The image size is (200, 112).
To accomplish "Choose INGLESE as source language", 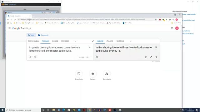I will (55, 41).
